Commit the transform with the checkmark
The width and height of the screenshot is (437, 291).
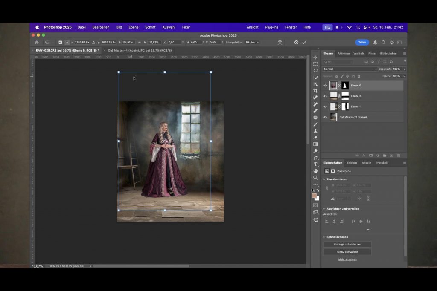point(304,43)
